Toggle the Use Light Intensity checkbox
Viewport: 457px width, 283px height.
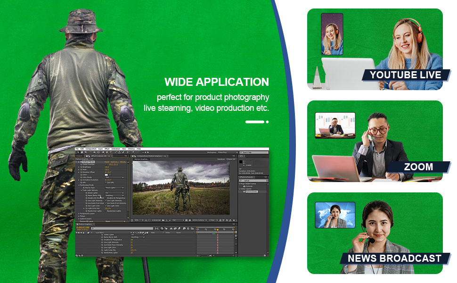(106, 200)
